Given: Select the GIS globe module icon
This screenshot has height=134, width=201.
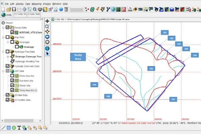Looking at the screenshot, I should tap(113, 9).
